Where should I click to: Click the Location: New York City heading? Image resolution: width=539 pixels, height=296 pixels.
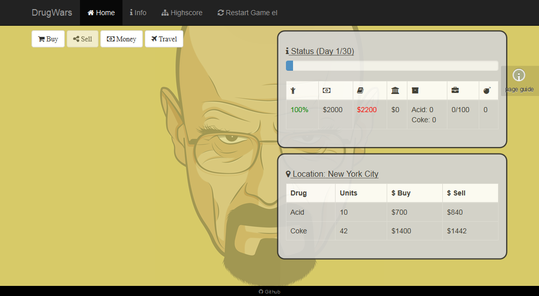point(332,174)
